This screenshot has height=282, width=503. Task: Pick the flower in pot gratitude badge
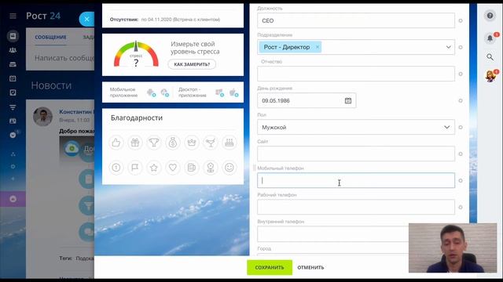[211, 167]
